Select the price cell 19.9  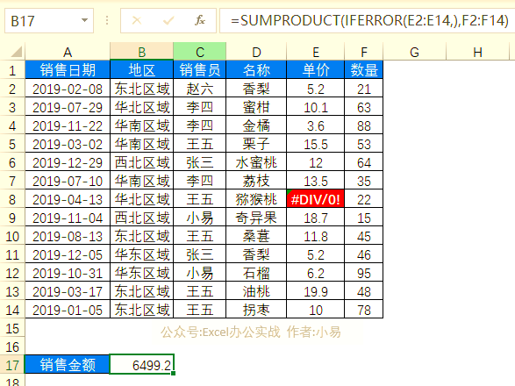(x=316, y=290)
